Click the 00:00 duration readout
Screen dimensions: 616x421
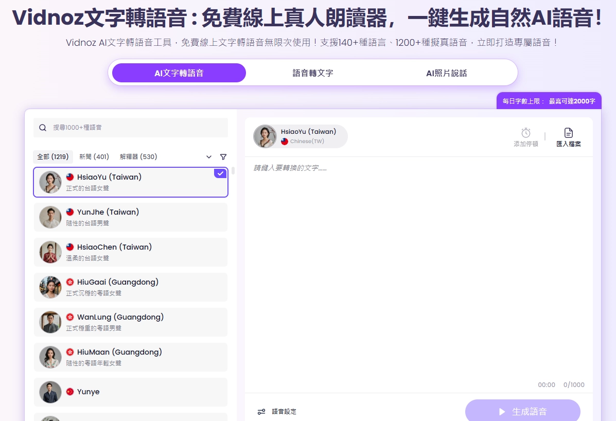click(547, 385)
